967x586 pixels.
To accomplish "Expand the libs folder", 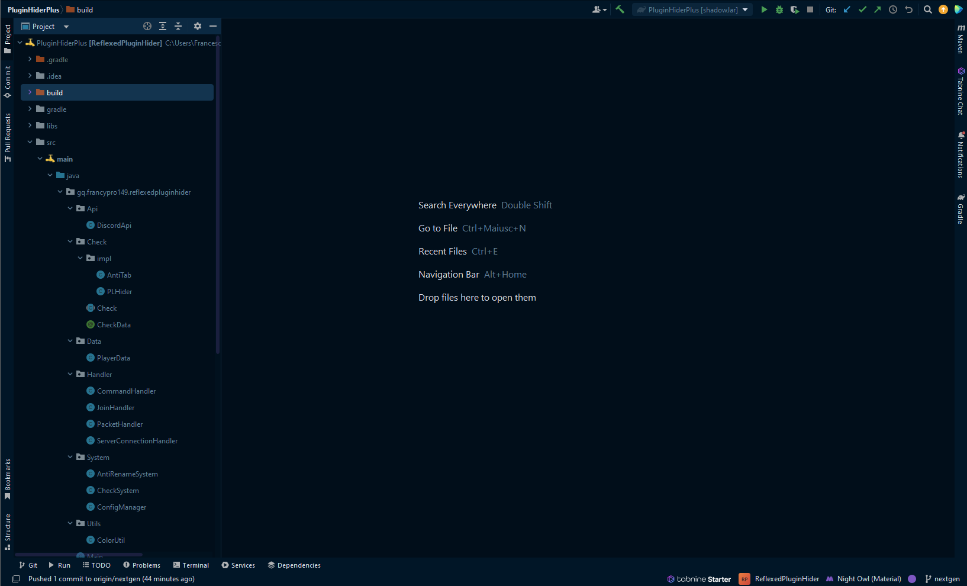I will 30,125.
